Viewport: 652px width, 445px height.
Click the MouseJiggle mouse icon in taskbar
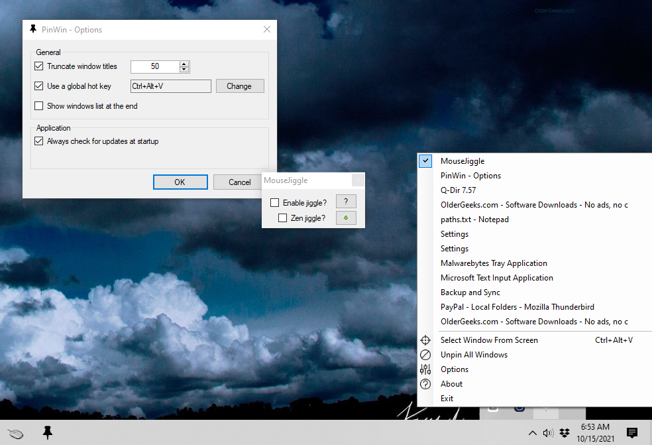16,434
